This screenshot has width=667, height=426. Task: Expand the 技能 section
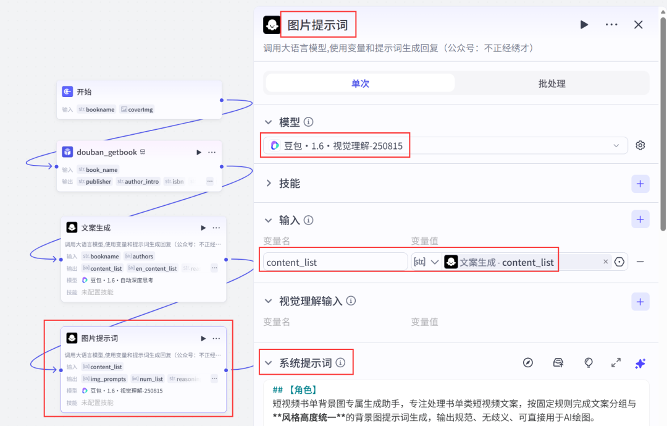tap(268, 184)
